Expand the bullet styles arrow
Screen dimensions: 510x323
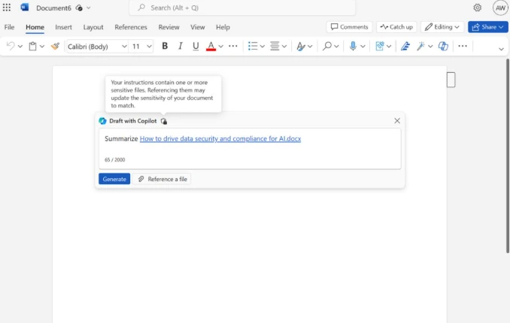pyautogui.click(x=263, y=47)
